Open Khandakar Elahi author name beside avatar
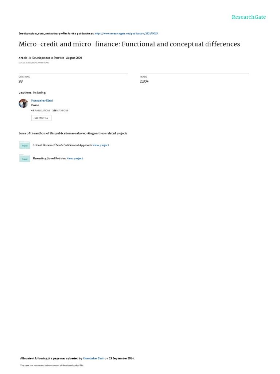This screenshot has height=374, width=280. (42, 101)
